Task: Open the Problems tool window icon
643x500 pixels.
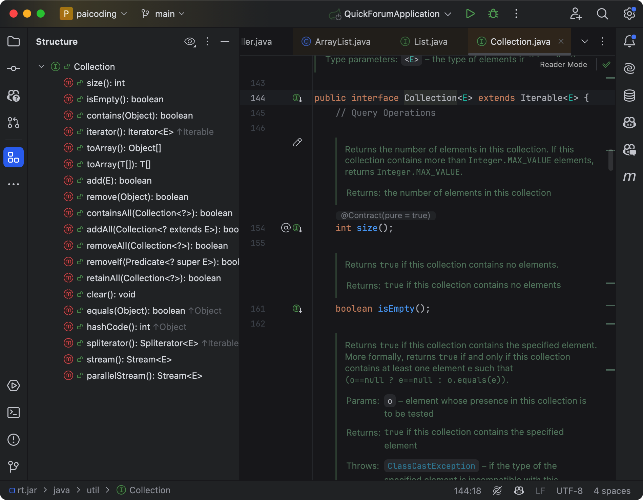Action: click(14, 440)
